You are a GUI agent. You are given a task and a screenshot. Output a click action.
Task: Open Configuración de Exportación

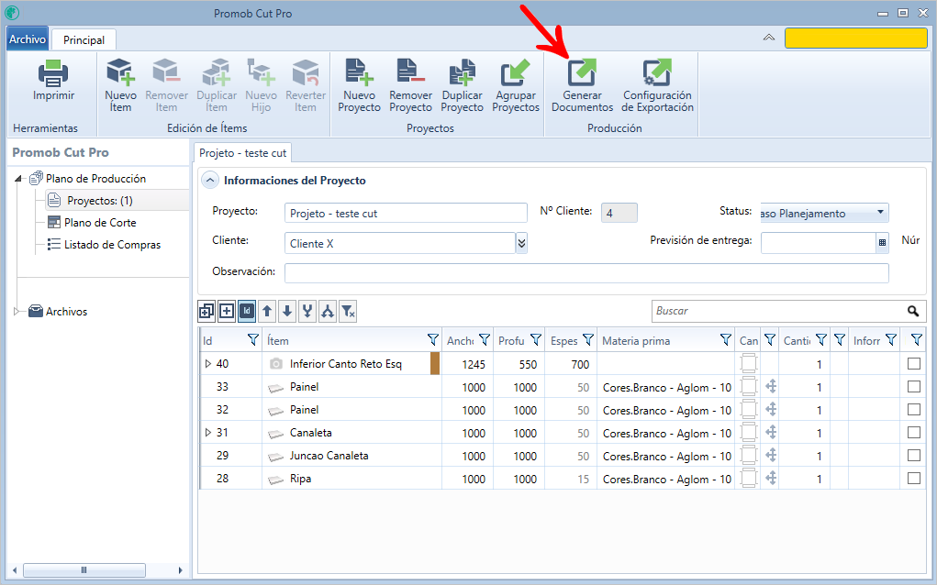coord(657,85)
